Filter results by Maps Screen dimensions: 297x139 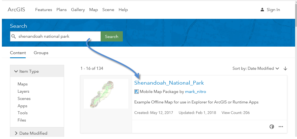[x=22, y=84]
